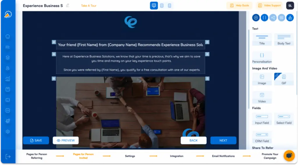Open the share icon in the right panel
Image resolution: width=298 pixels, height=165 pixels.
(x=273, y=18)
